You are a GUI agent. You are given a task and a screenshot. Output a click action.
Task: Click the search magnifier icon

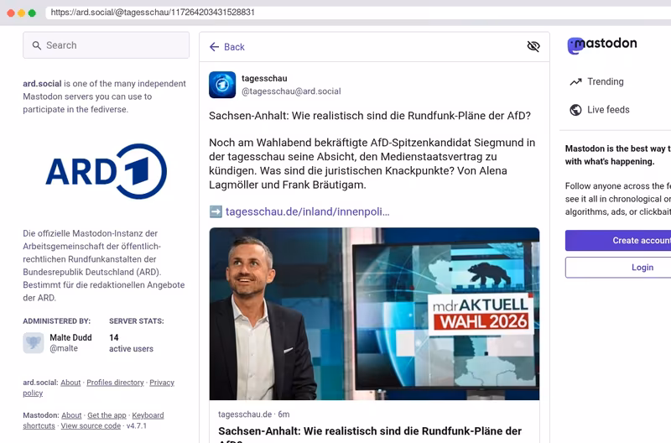[37, 45]
